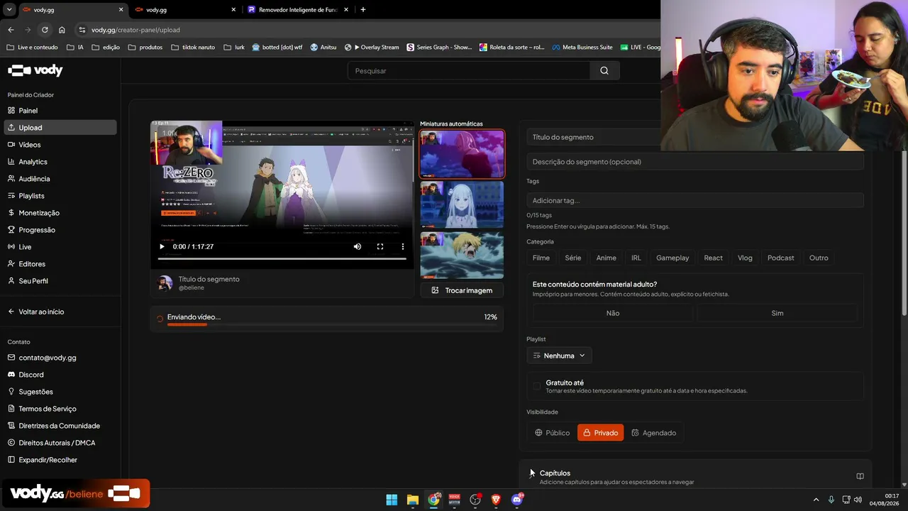Set visibility to Privado

point(600,433)
